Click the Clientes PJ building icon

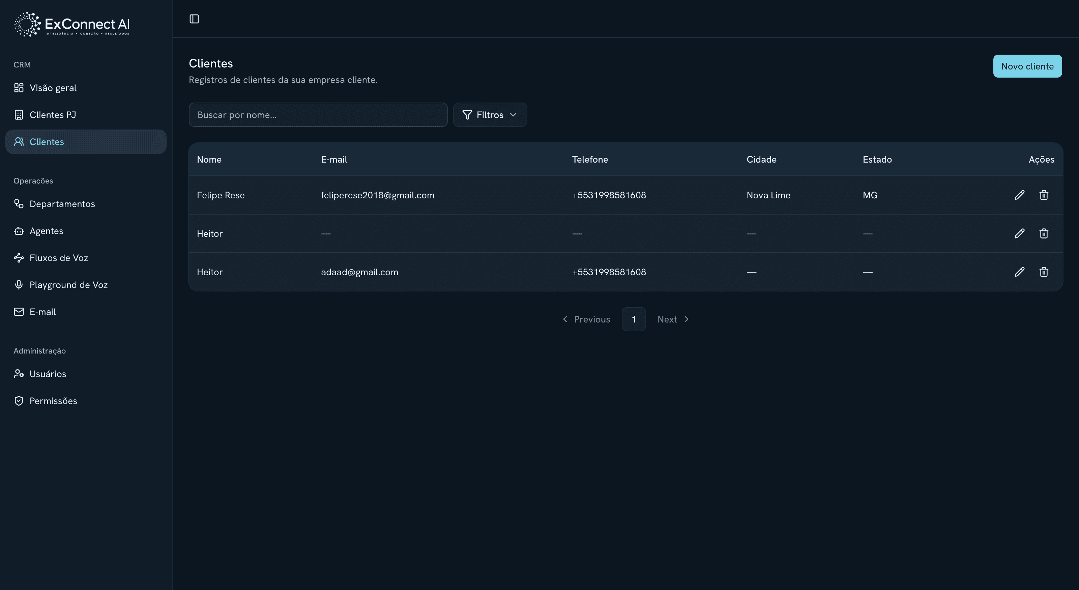19,115
